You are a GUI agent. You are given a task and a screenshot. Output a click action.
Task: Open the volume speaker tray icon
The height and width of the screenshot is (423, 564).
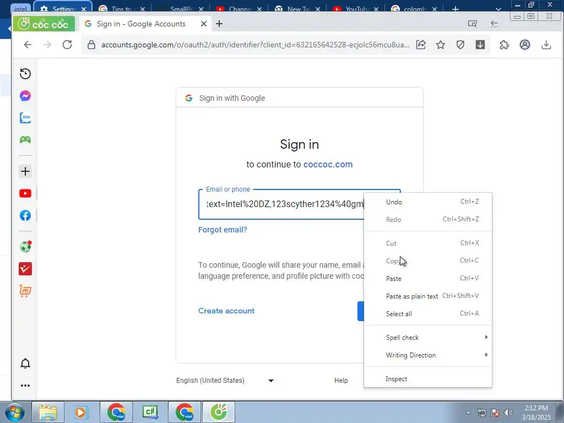tap(508, 413)
